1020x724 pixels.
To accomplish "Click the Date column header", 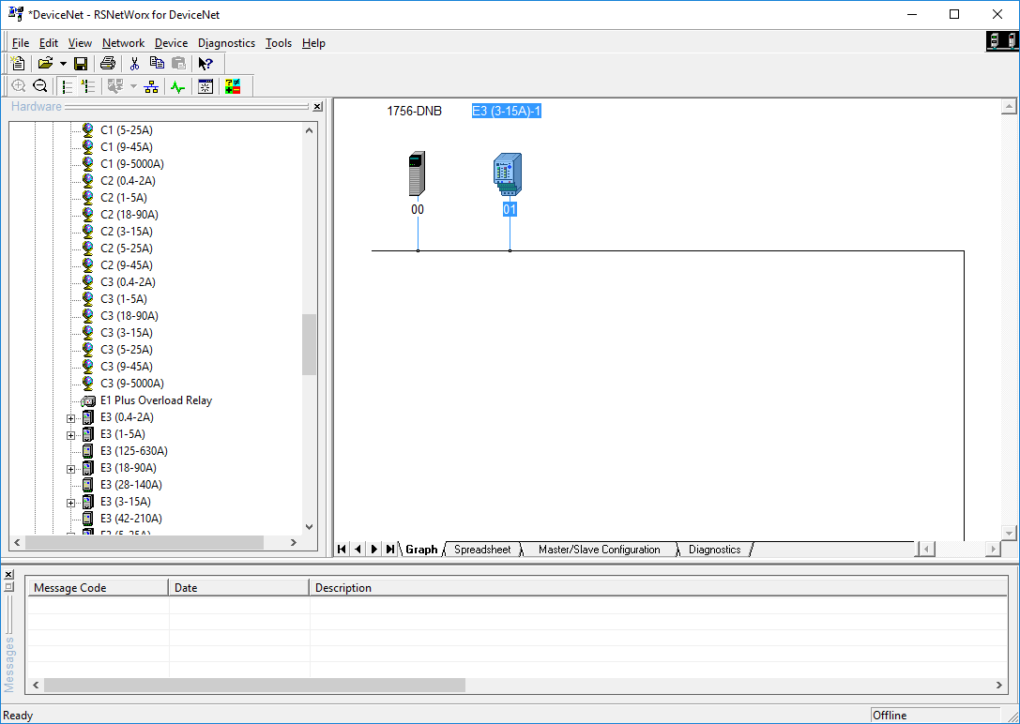I will pos(238,587).
